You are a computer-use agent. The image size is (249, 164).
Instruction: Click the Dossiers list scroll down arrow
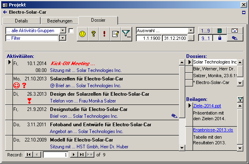240,83
